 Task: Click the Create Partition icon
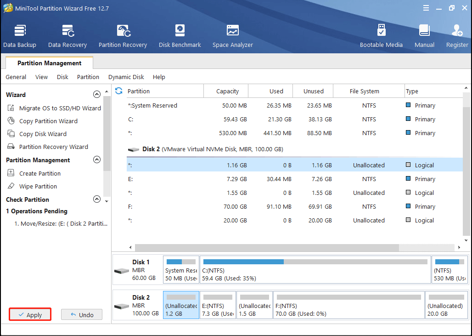pos(11,173)
